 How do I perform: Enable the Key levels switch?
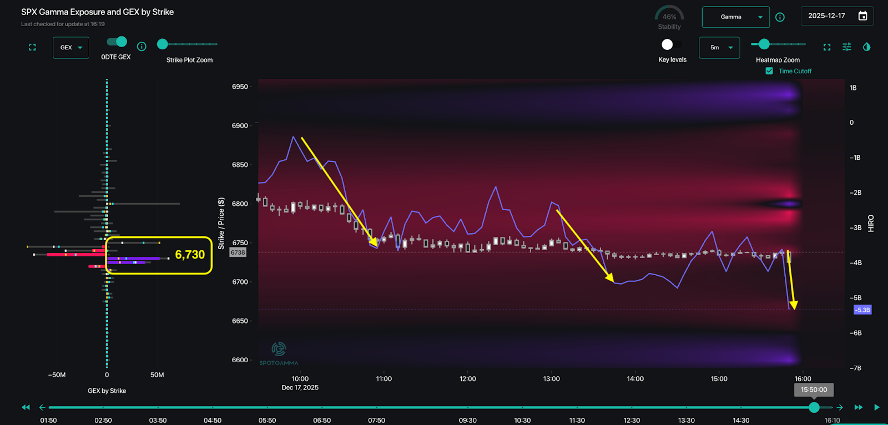(672, 44)
